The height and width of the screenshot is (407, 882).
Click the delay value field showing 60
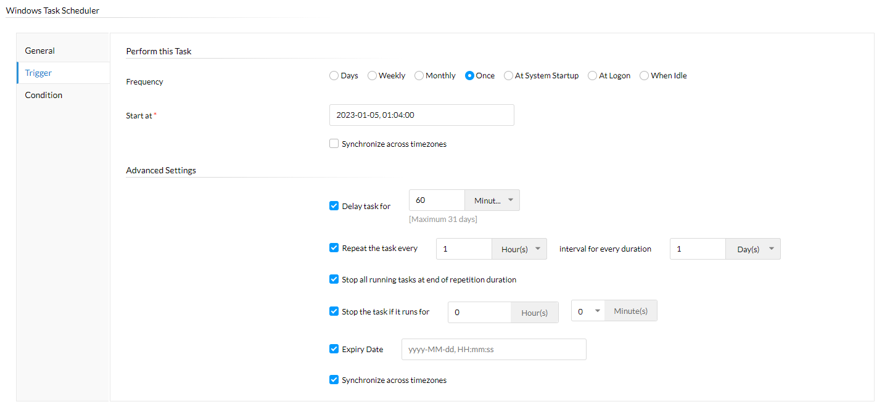pos(437,200)
